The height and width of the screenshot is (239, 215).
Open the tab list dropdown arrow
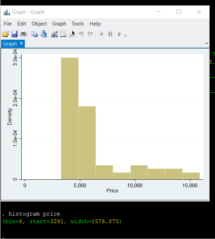point(207,43)
